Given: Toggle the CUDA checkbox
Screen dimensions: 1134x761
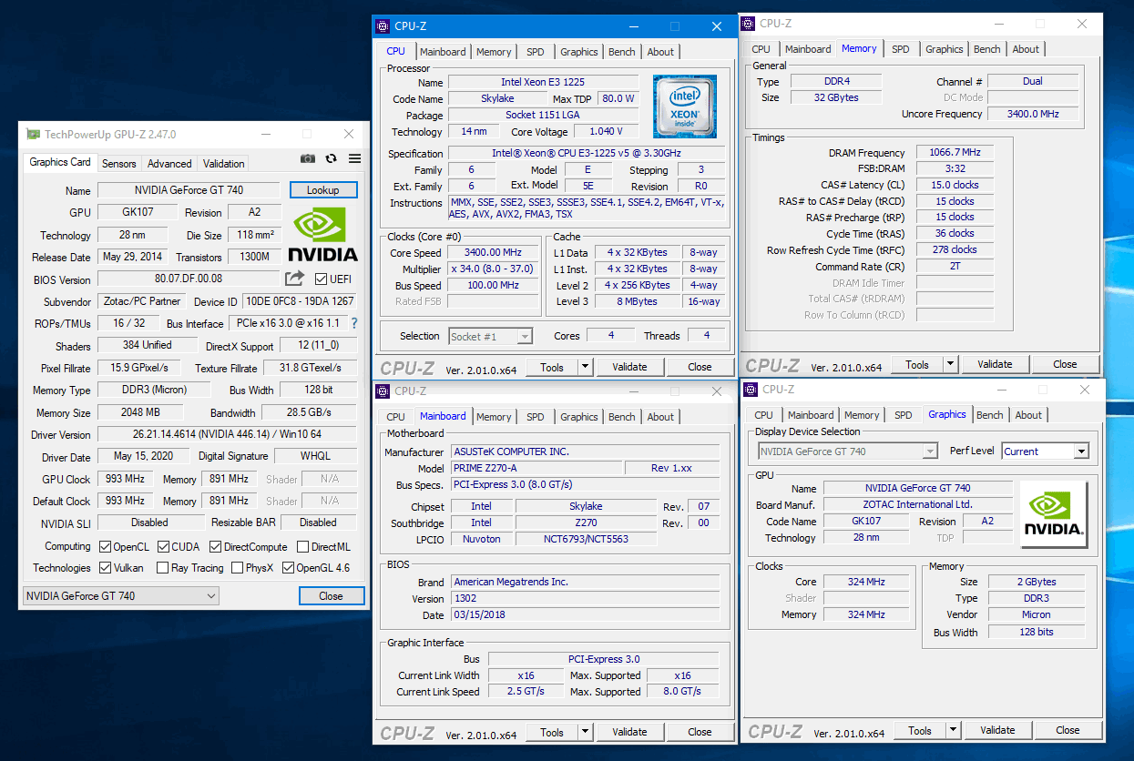Looking at the screenshot, I should tap(163, 547).
